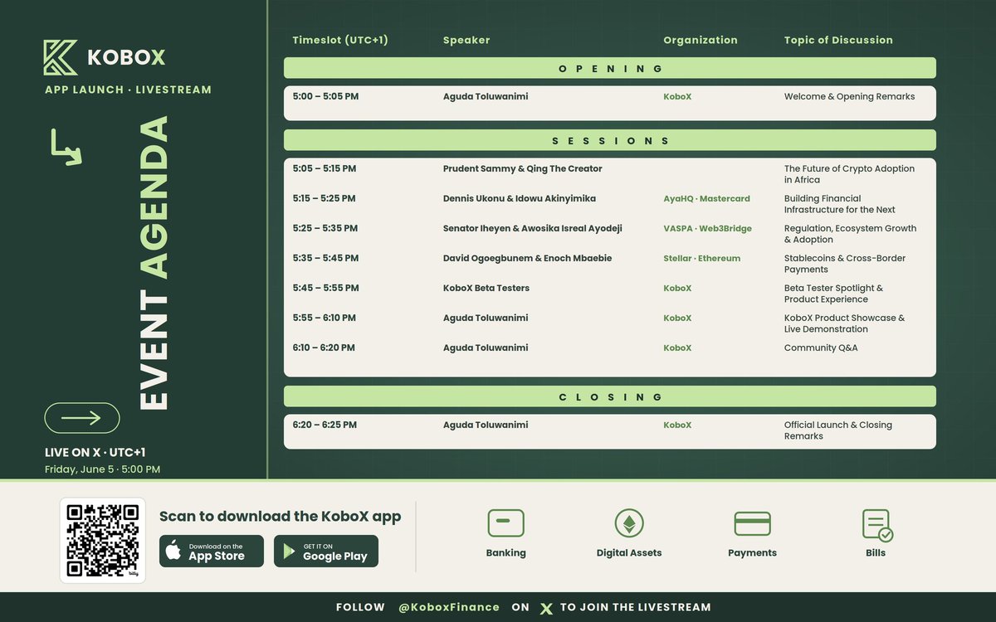Click KoboX Product Showcase & Live Demonstration
This screenshot has height=622, width=996.
[x=845, y=323]
